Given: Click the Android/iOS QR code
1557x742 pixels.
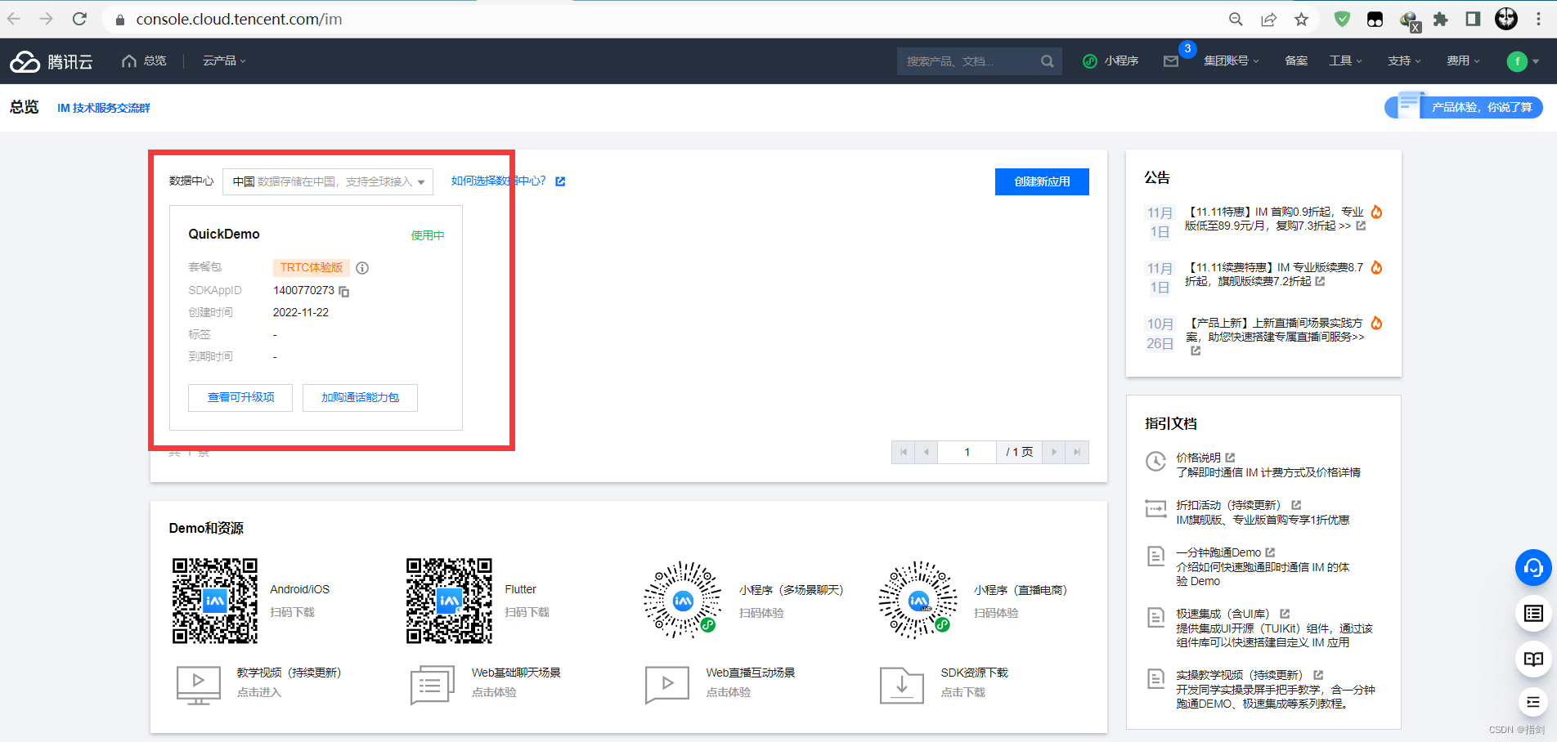Looking at the screenshot, I should (215, 601).
